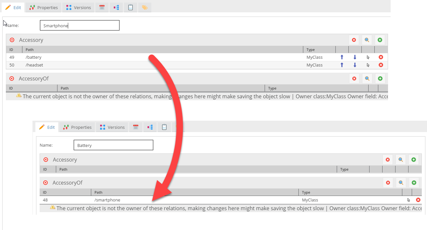Click the search icon in Battery's Accessory panel
427x230 pixels.
(x=401, y=160)
